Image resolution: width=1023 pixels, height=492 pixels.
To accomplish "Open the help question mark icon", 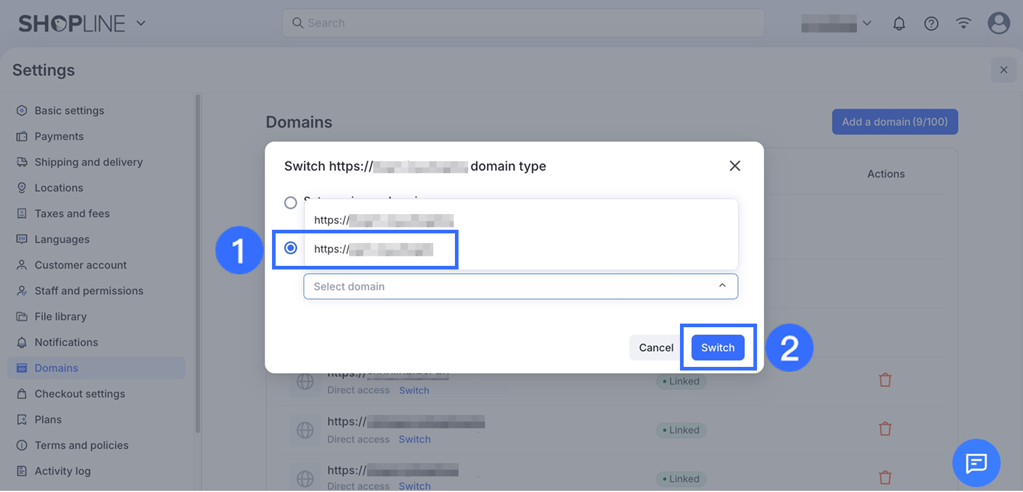I will (x=931, y=23).
